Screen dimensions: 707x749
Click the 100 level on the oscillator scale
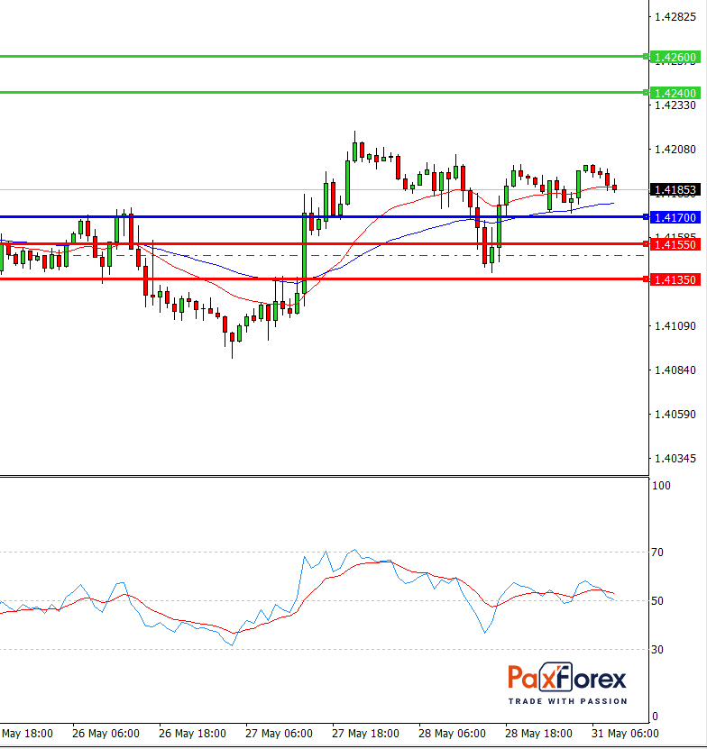[x=662, y=486]
